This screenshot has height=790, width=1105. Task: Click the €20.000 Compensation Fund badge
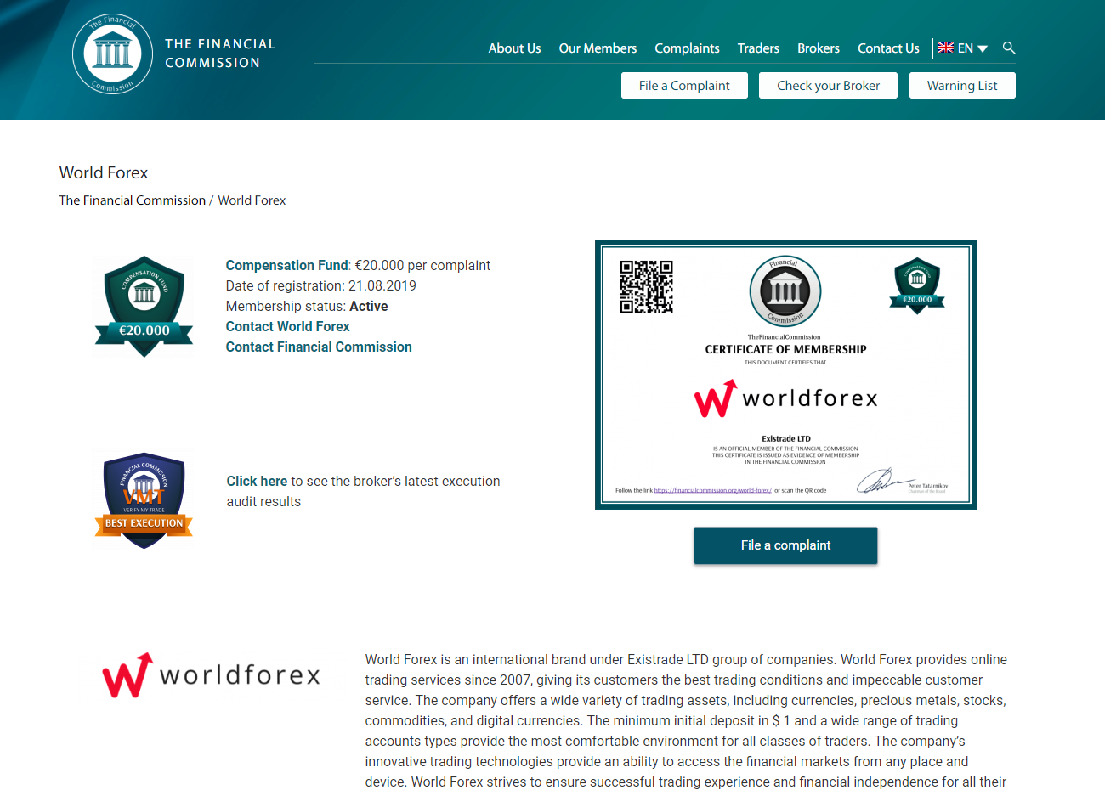144,307
